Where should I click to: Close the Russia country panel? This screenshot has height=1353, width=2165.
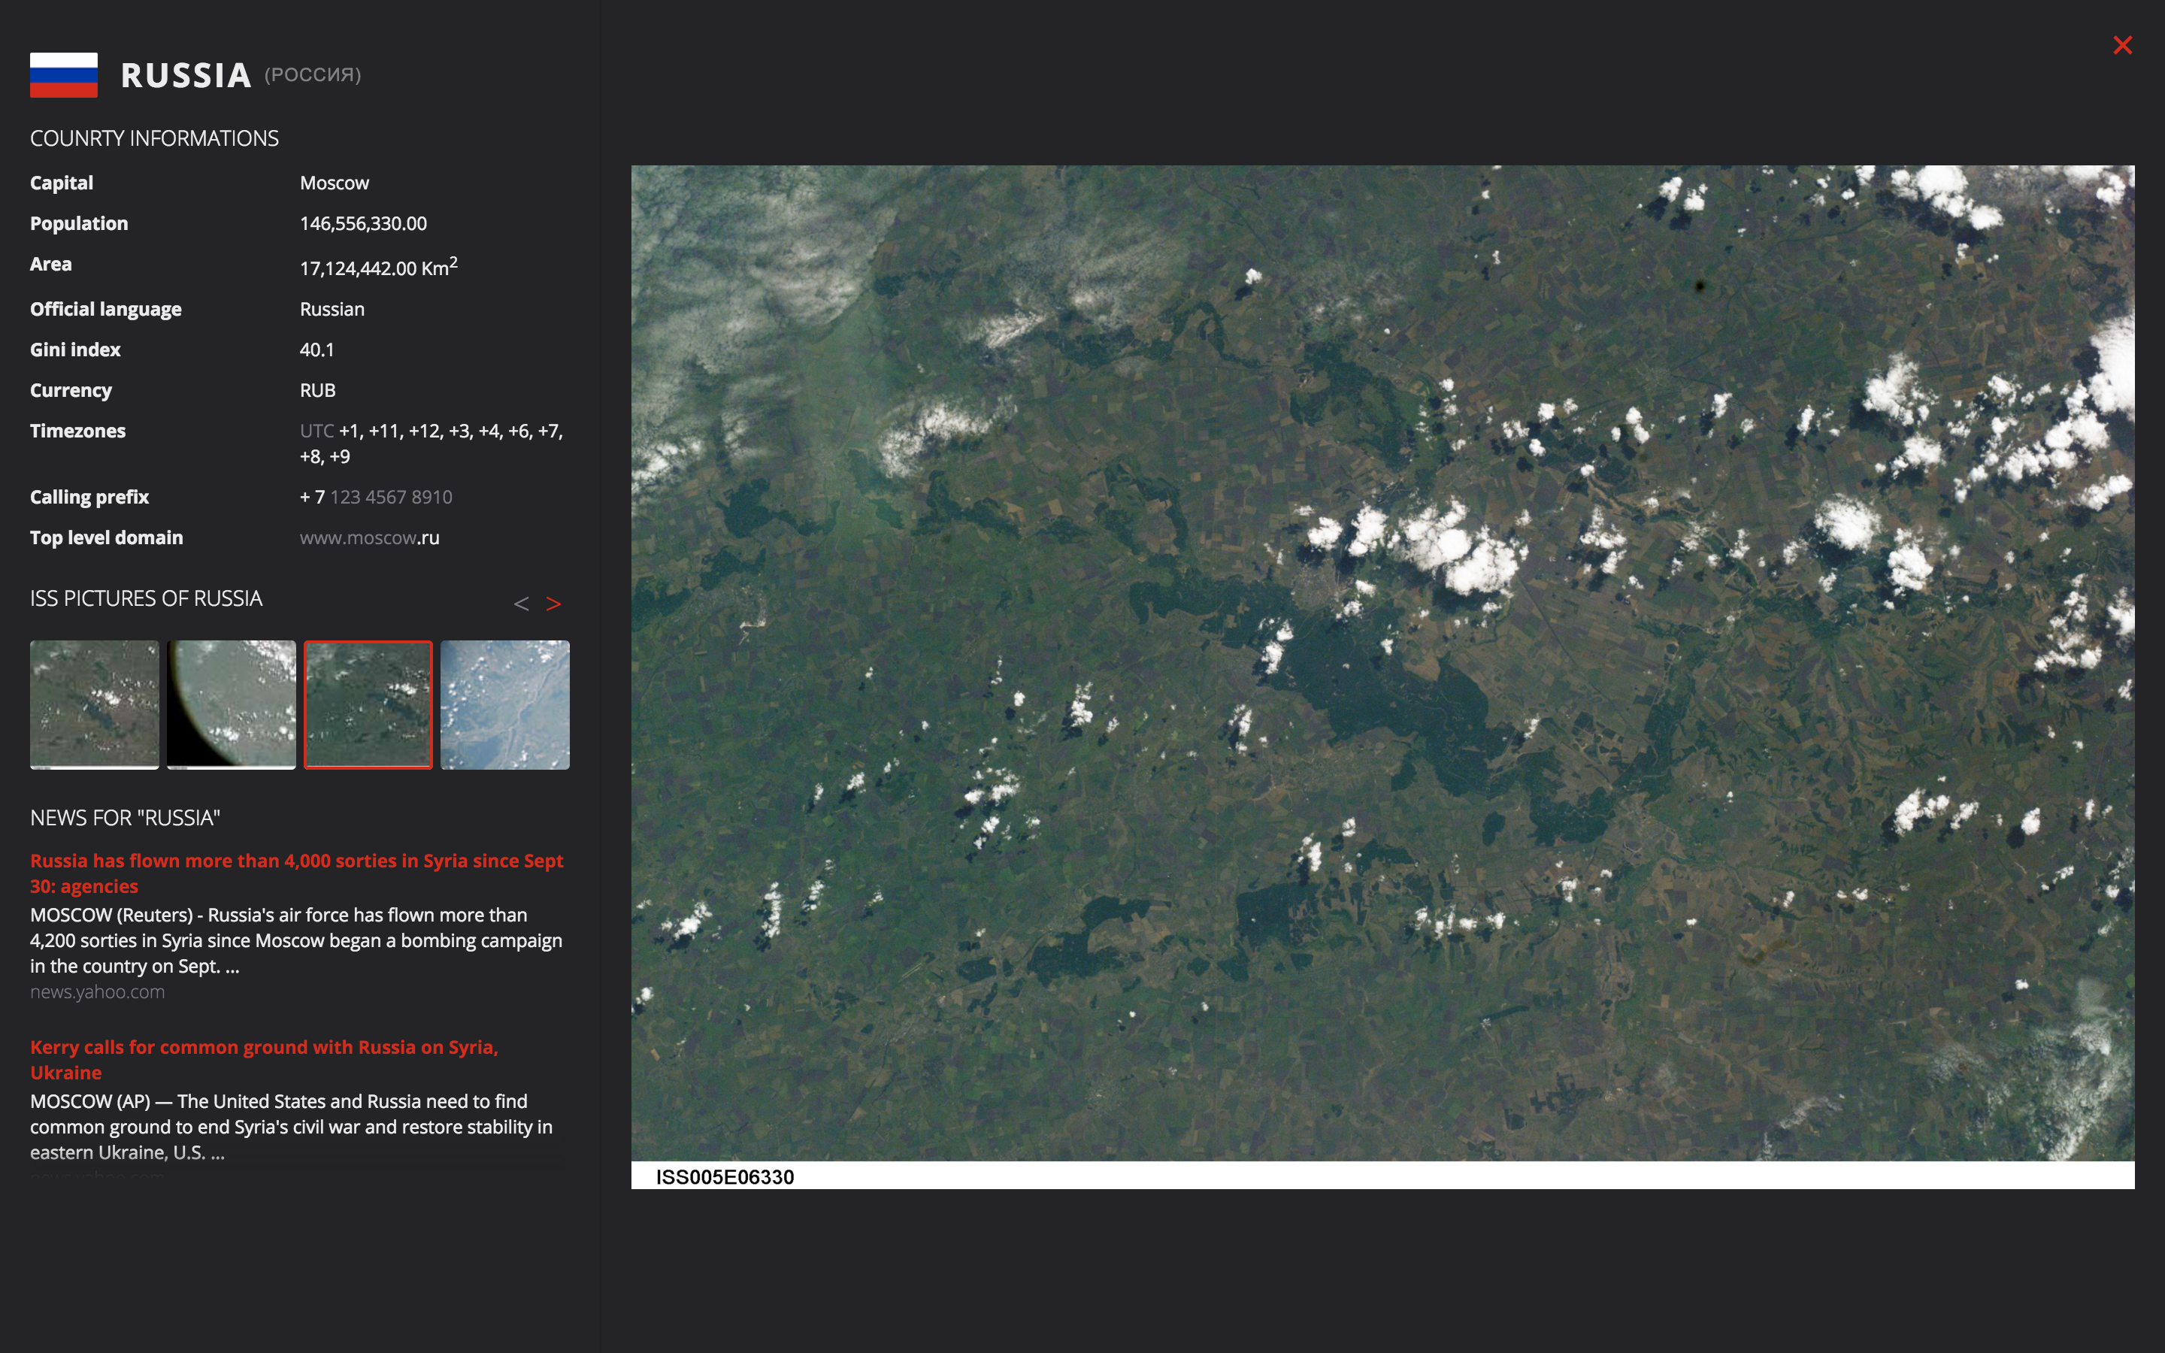(x=2122, y=46)
